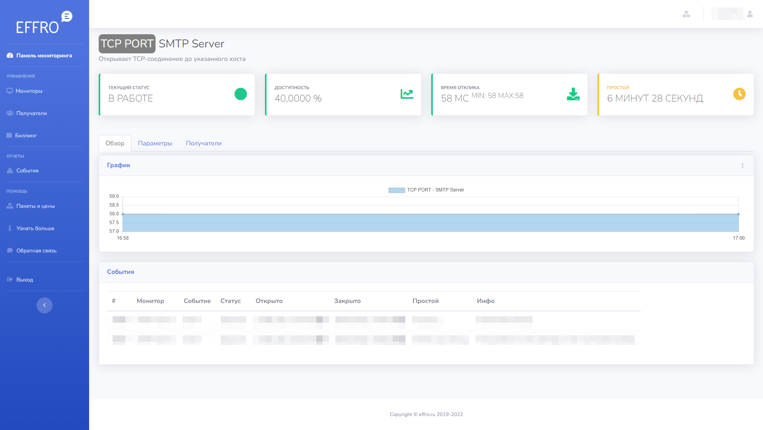Click Выход to log out
Image resolution: width=763 pixels, height=430 pixels.
pyautogui.click(x=25, y=279)
